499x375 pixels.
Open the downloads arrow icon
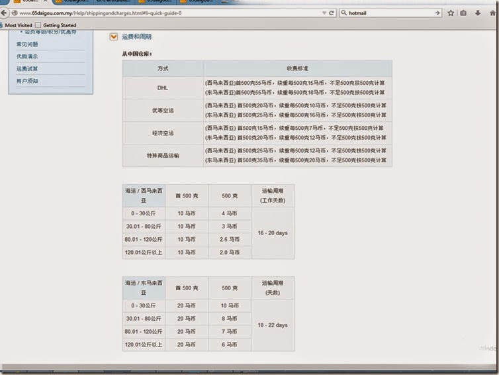[x=478, y=13]
